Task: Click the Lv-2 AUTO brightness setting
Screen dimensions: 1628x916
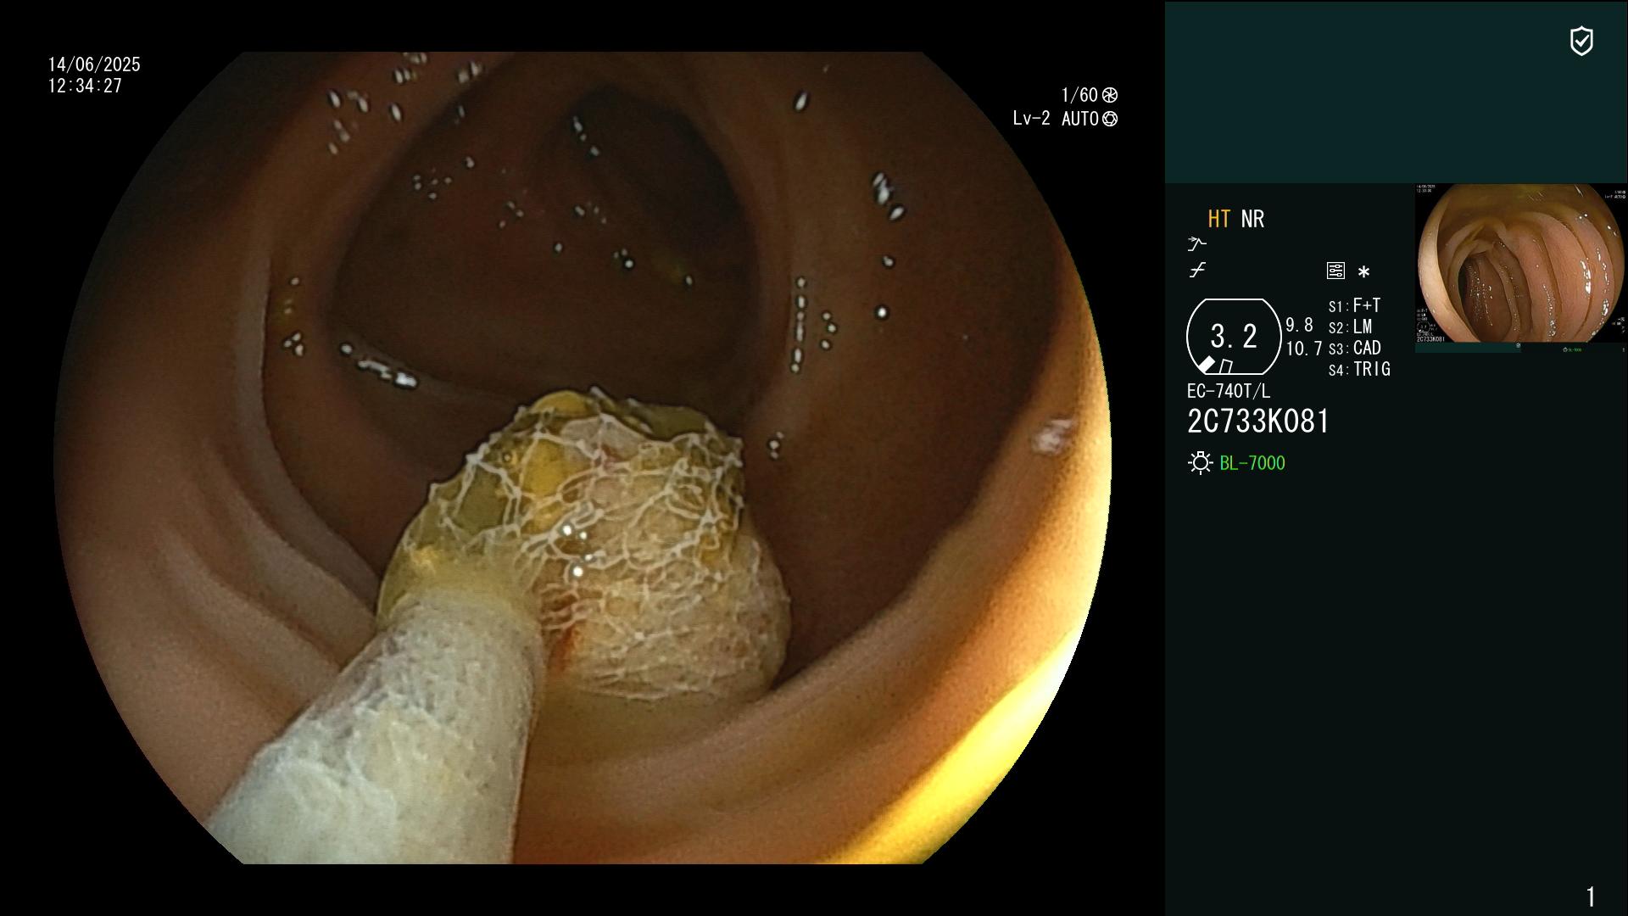Action: (1056, 119)
